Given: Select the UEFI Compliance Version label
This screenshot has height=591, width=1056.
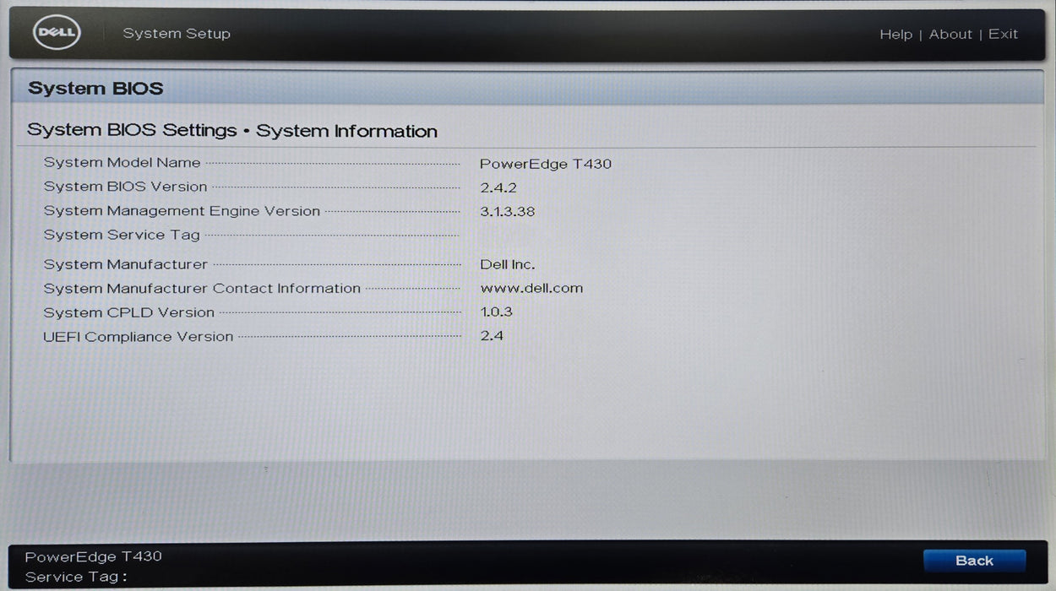Looking at the screenshot, I should coord(139,337).
